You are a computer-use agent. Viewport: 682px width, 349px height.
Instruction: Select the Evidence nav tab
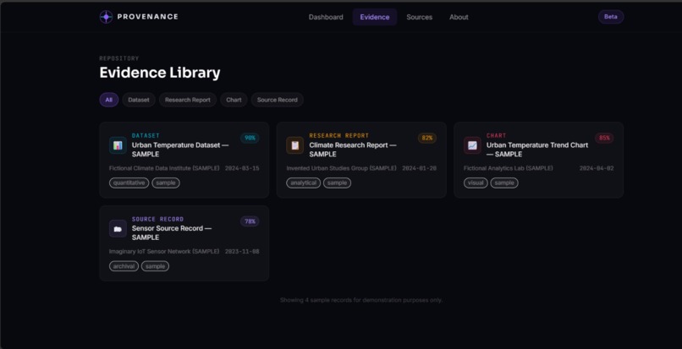[375, 17]
